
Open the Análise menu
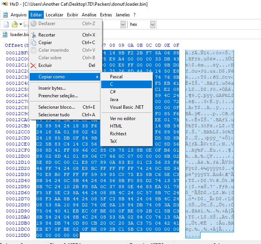(89, 15)
